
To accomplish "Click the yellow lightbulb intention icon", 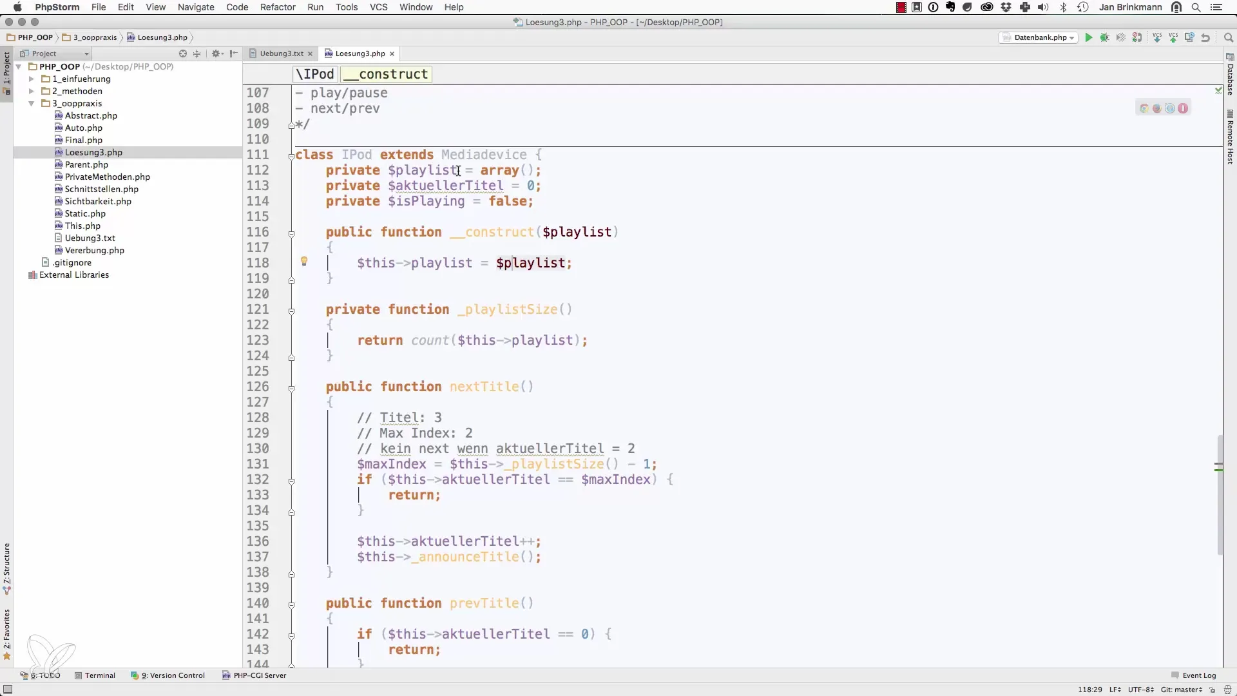I will click(x=304, y=262).
